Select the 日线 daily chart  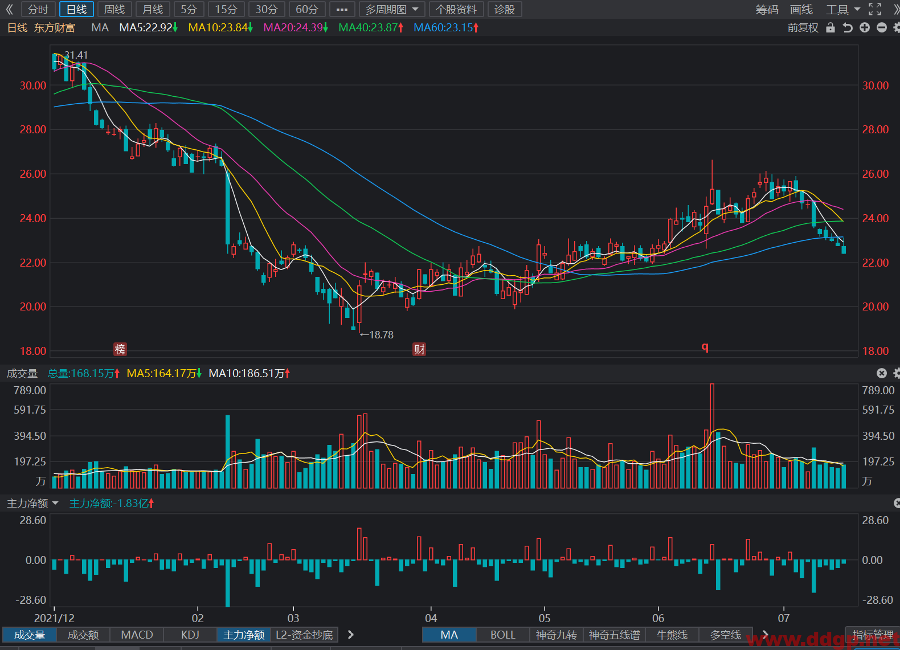76,10
